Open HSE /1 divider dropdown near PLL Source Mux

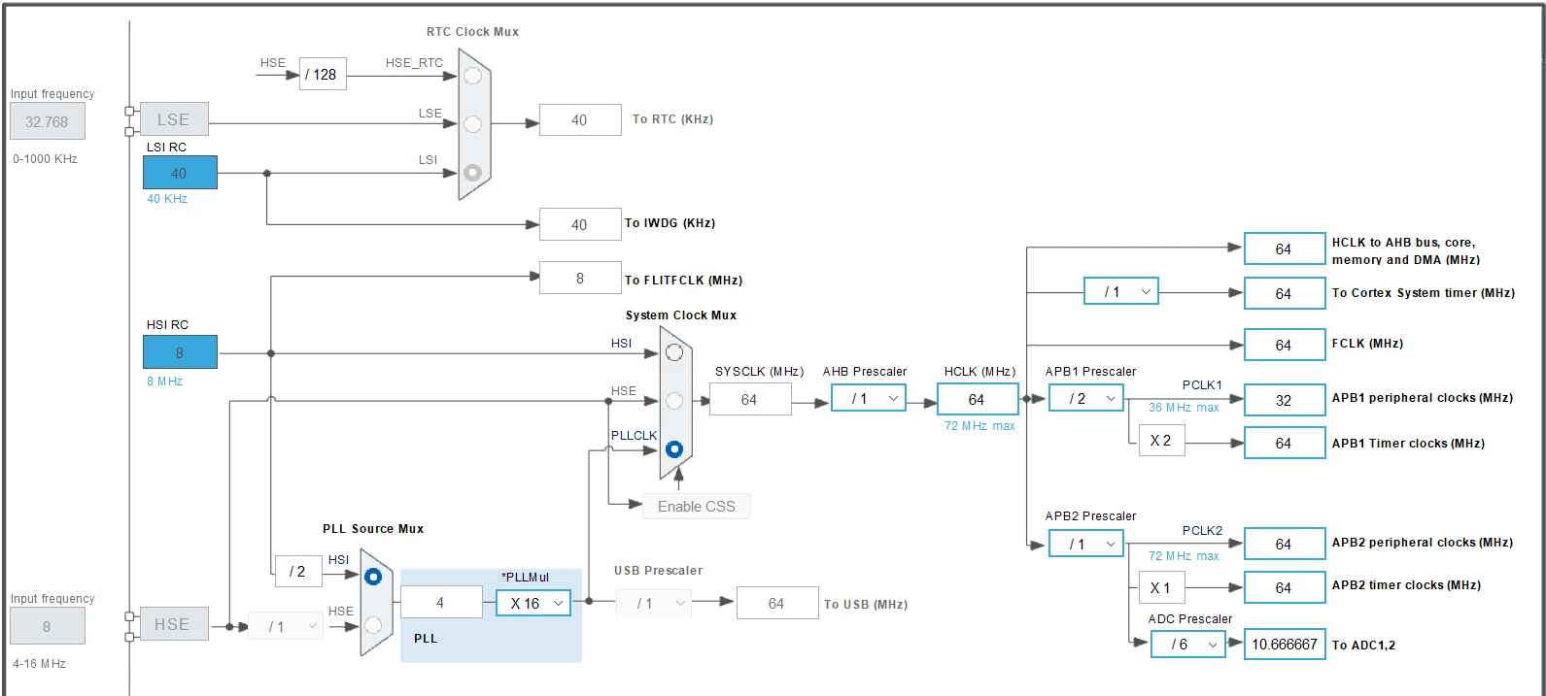click(x=285, y=626)
